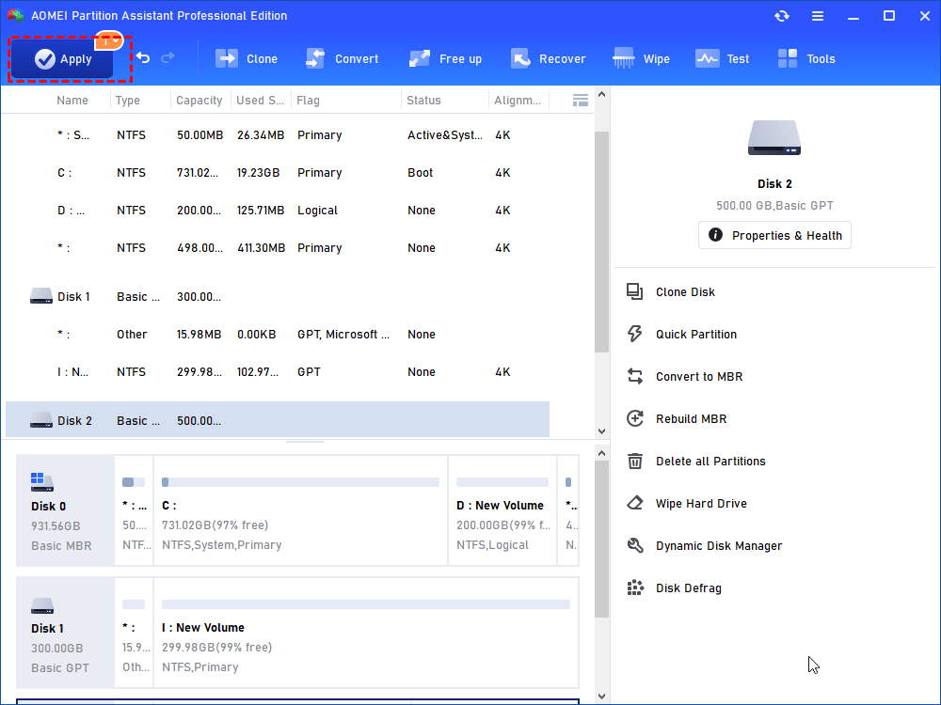Click Disk 1 block in disk map

coord(65,633)
